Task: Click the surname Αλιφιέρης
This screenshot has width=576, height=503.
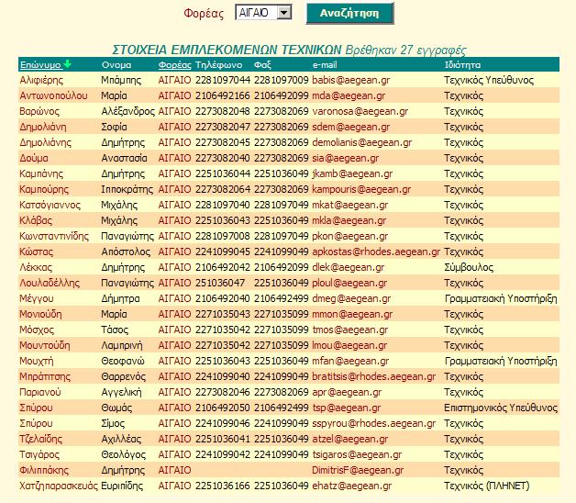Action: coord(41,80)
